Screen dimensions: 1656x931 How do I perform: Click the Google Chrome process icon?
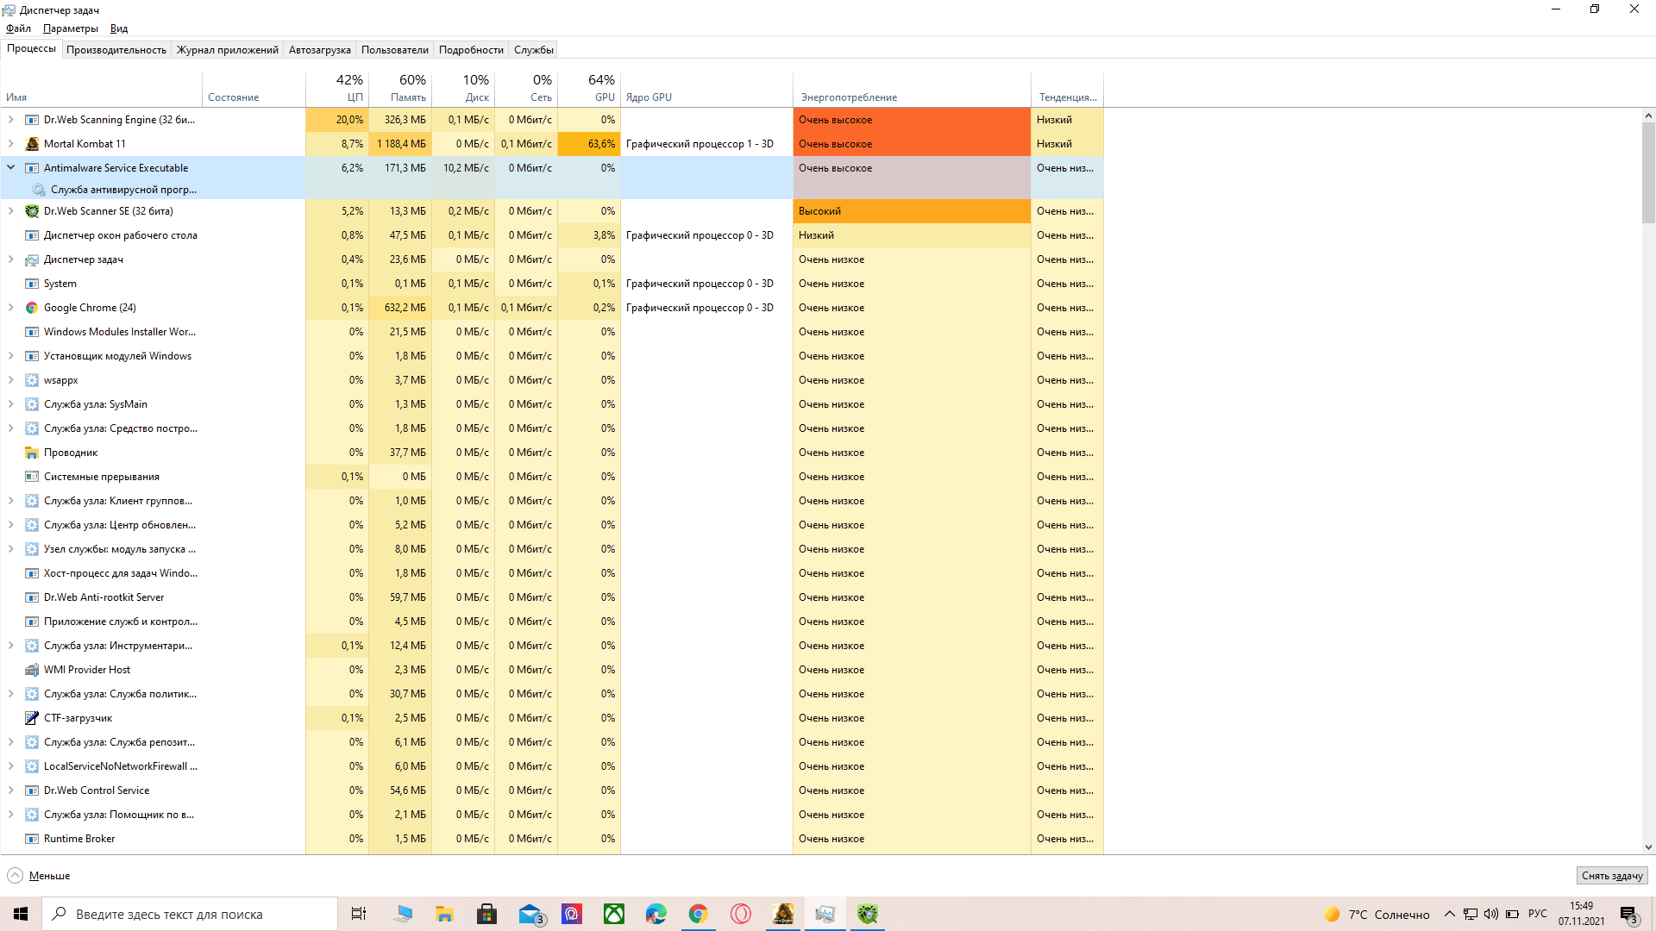point(32,308)
